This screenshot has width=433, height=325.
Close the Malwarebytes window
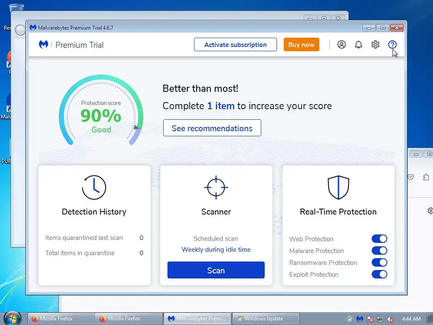coord(397,28)
